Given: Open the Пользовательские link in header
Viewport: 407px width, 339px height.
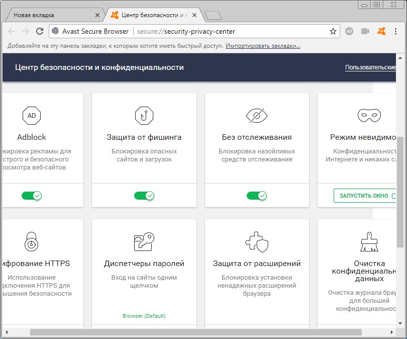Looking at the screenshot, I should pyautogui.click(x=370, y=67).
